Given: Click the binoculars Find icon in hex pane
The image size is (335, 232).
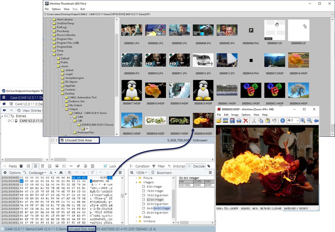Looking at the screenshot, I should (61, 173).
